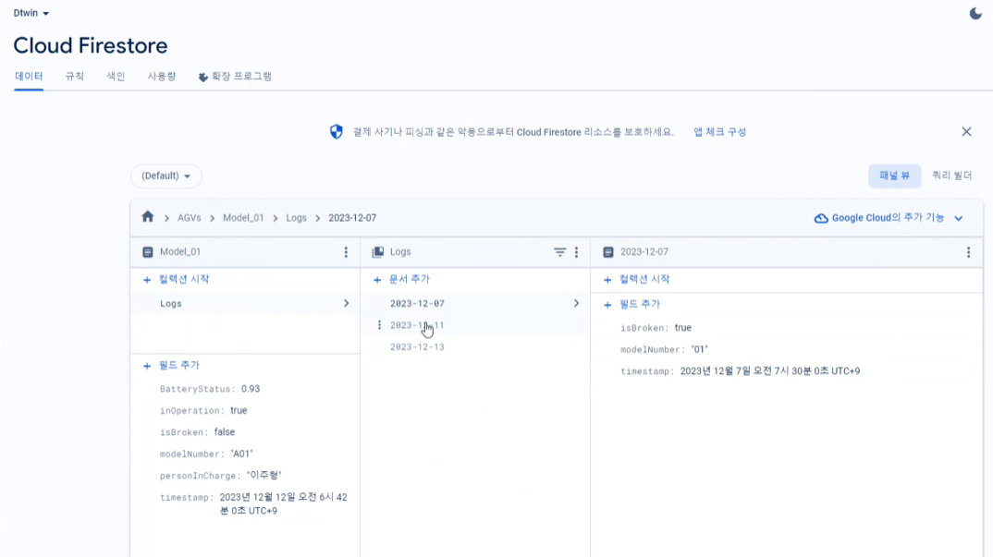Click plus icon for 문서 추가
The height and width of the screenshot is (557, 993).
pos(377,280)
